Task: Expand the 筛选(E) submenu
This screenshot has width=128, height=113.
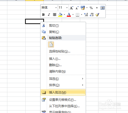Action: (x=63, y=79)
